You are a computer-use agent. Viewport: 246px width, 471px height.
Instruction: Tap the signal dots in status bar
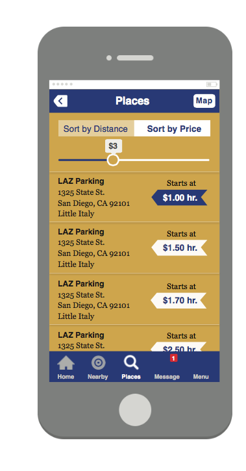62,84
